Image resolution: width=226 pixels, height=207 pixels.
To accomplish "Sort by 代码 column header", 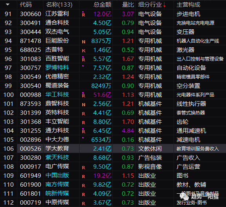I will pos(26,5).
